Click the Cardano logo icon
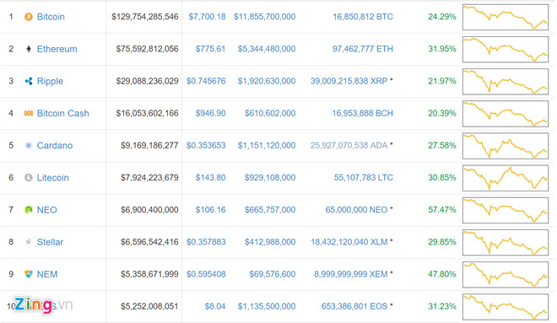The height and width of the screenshot is (323, 557). click(x=29, y=145)
